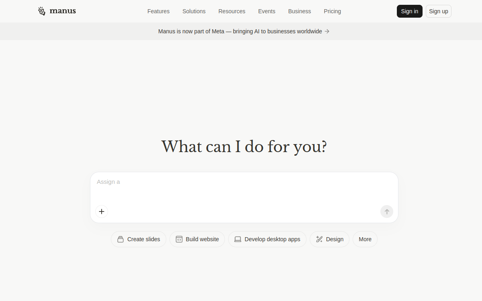Click the up-arrow submit icon
482x301 pixels.
[x=387, y=212]
